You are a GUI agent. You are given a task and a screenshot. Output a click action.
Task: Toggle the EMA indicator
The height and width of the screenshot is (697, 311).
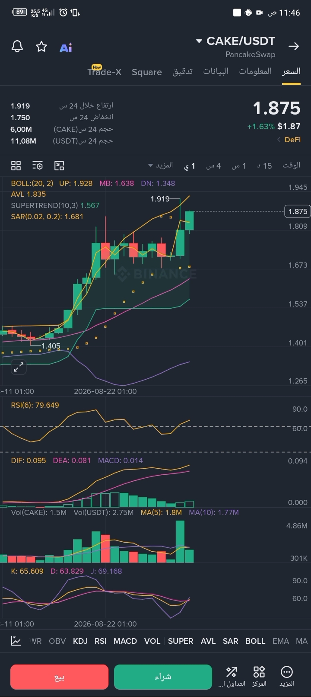(280, 641)
